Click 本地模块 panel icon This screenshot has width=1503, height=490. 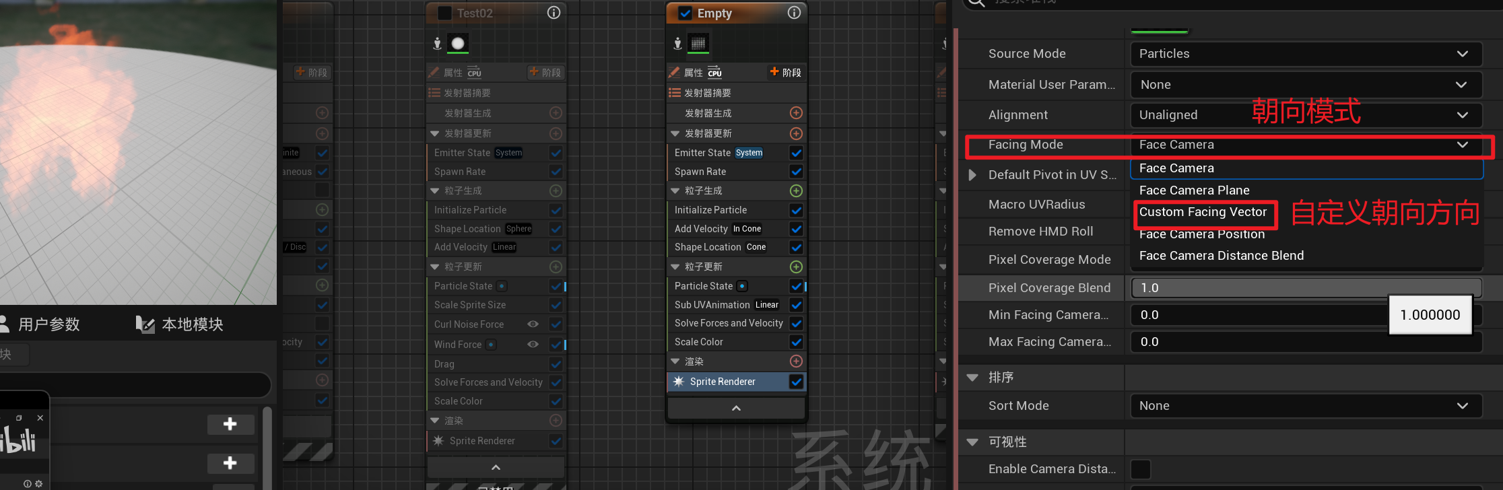coord(145,324)
